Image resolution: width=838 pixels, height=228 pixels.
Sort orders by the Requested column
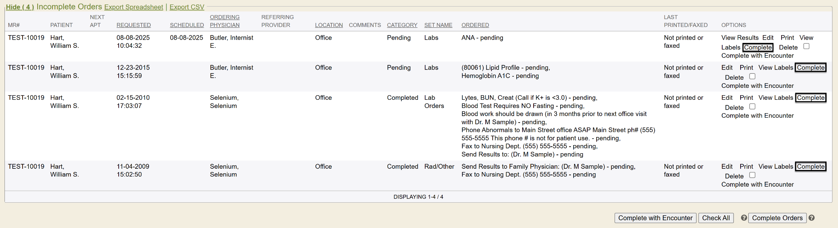[x=133, y=25]
